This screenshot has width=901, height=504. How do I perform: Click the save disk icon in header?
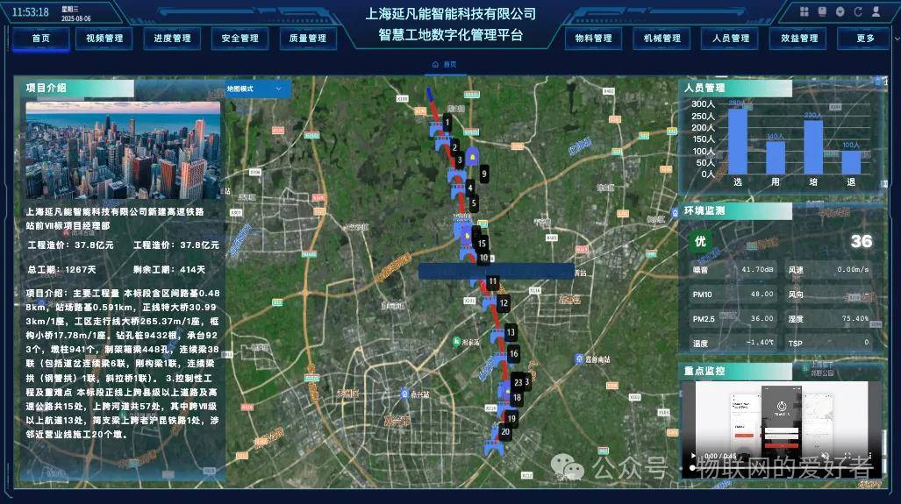pyautogui.click(x=822, y=11)
